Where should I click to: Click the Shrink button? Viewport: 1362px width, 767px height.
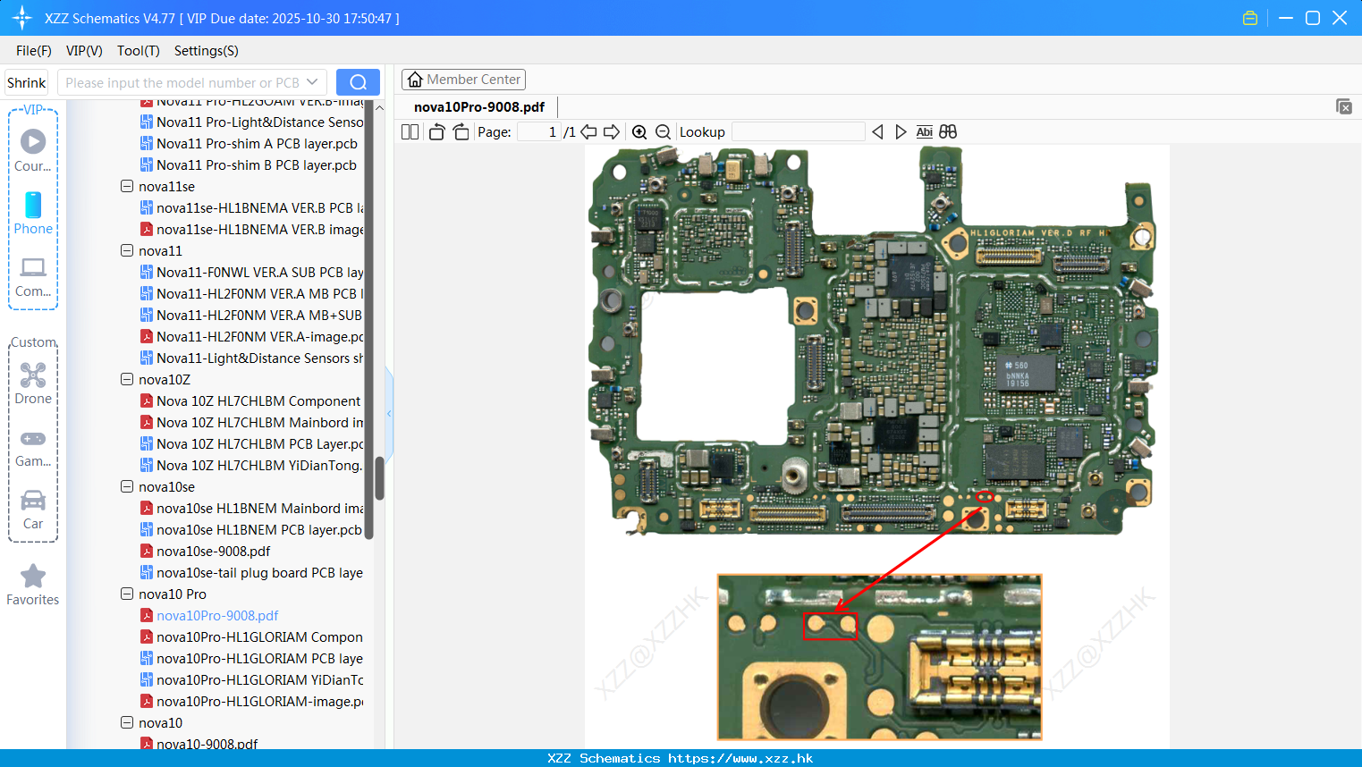click(26, 82)
